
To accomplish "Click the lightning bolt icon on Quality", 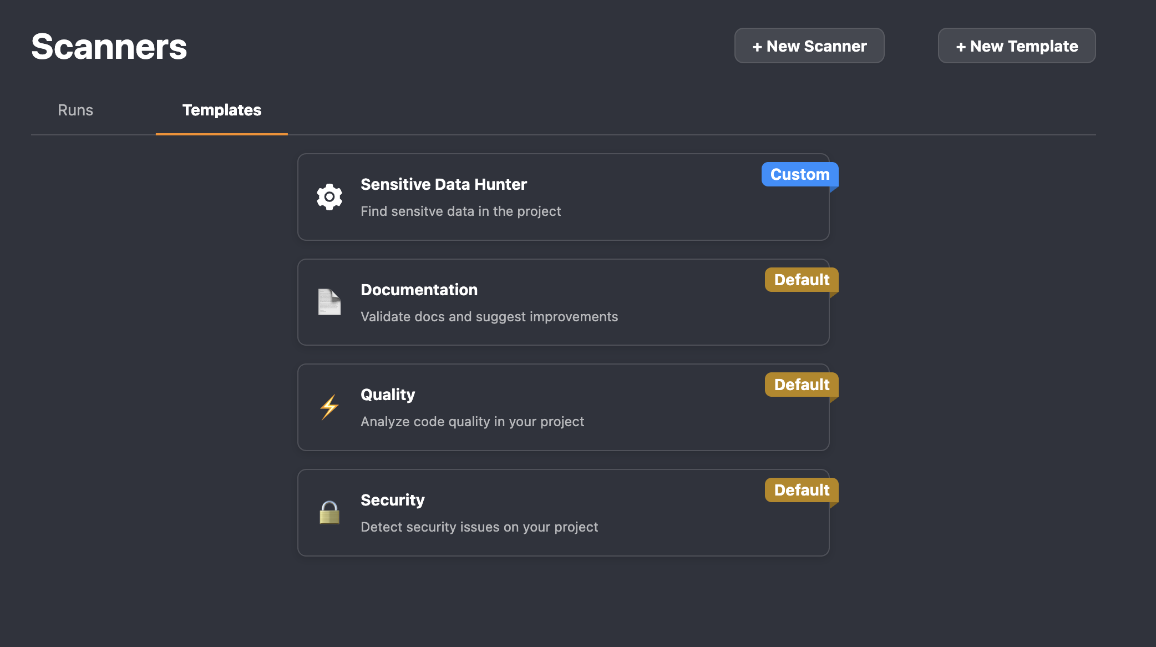I will (x=329, y=407).
